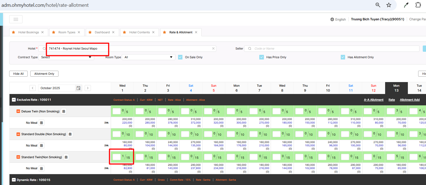Open the Contract Type dropdown
Screen dimensions: 426x185
tap(66, 57)
